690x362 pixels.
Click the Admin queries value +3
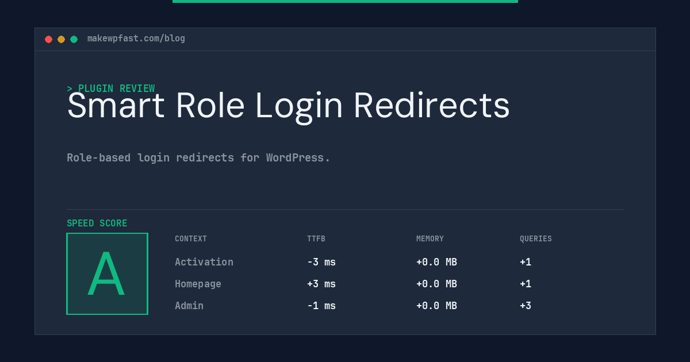526,306
